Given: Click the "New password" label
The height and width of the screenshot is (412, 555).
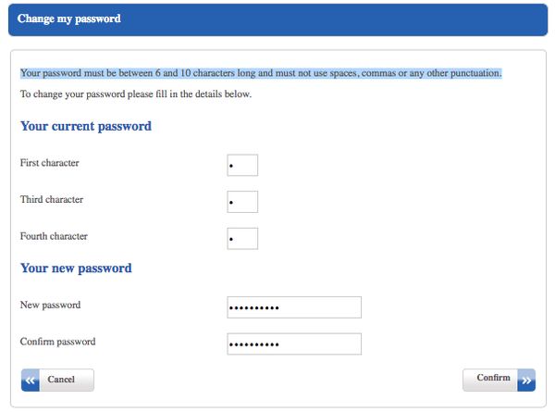Looking at the screenshot, I should pos(50,305).
